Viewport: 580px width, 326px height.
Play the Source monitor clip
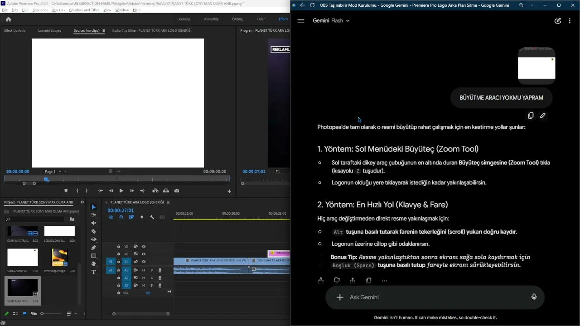click(x=121, y=191)
